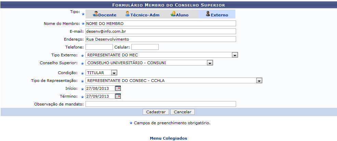This screenshot has width=337, height=141.
Task: Click the Docente person icon
Action: pos(95,14)
